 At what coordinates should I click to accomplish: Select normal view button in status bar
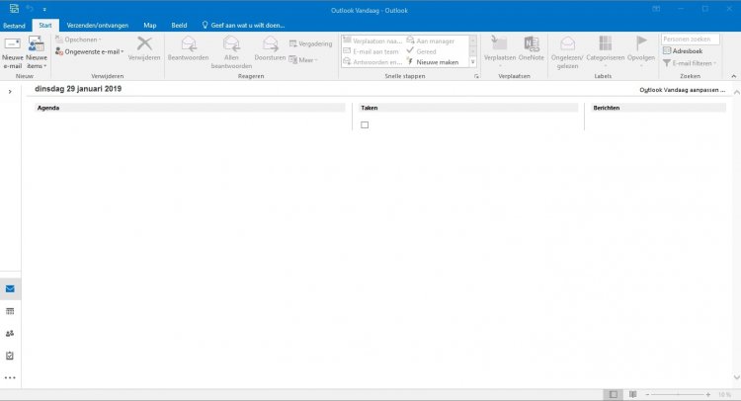coord(614,393)
